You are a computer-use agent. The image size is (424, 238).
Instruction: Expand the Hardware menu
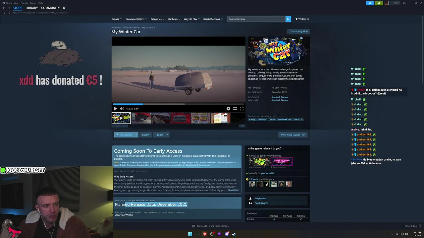[174, 19]
